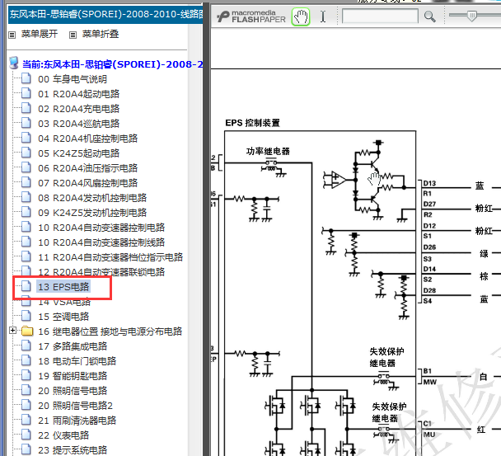Open 10 R20A4自动变速器控制电路
501x456 pixels.
pyautogui.click(x=101, y=228)
